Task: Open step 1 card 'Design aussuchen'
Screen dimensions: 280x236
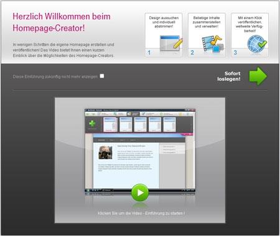Action: (164, 35)
